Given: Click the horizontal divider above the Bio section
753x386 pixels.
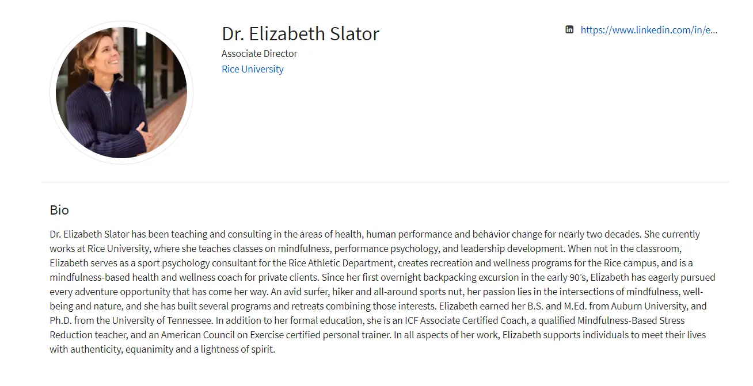Looking at the screenshot, I should coord(385,182).
